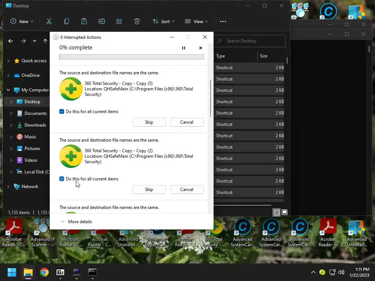Open Command Prompt taskbar icon
The image size is (375, 281).
click(92, 272)
